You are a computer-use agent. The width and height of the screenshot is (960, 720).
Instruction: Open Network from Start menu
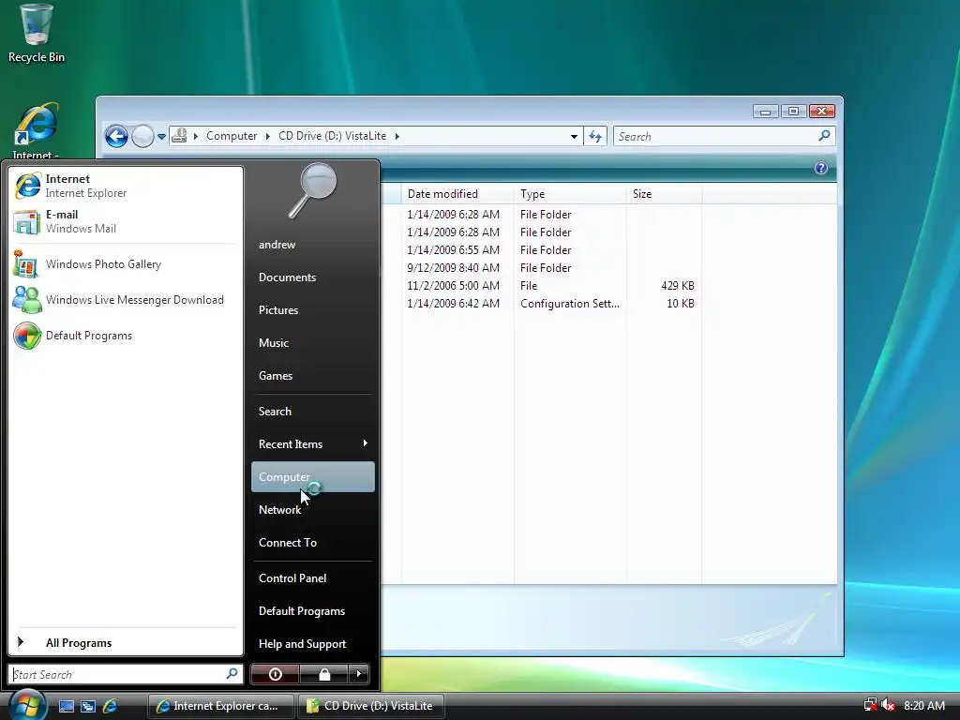click(313, 510)
